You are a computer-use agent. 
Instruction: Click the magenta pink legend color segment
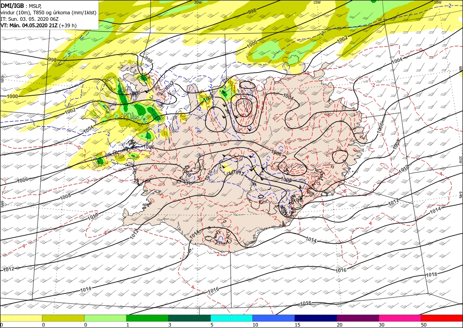coord(400,318)
